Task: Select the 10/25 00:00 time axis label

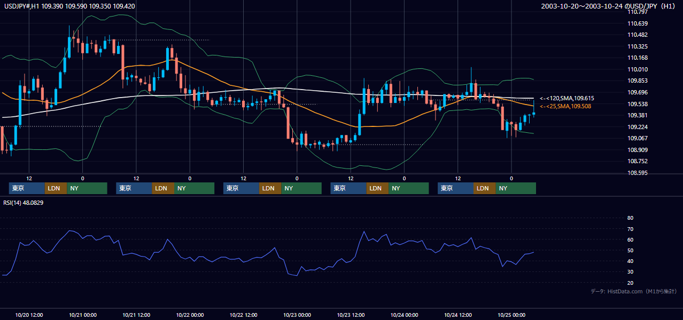Action: pyautogui.click(x=512, y=315)
